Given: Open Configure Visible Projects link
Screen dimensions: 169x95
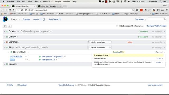Looking at the screenshot, I should pos(156,26).
